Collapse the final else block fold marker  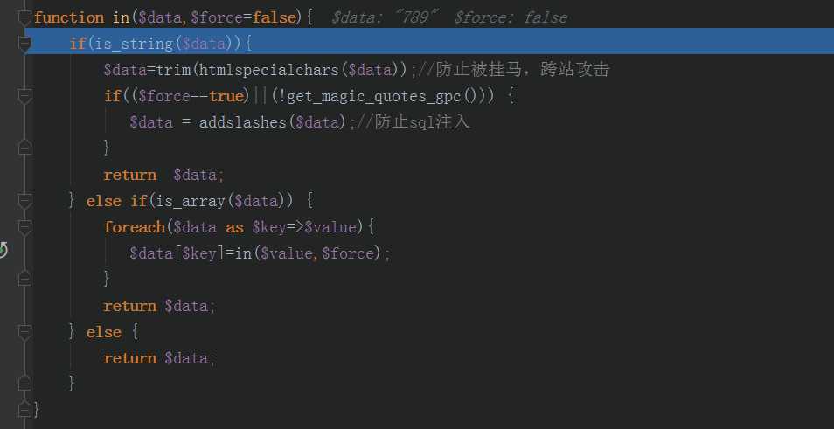tap(24, 332)
